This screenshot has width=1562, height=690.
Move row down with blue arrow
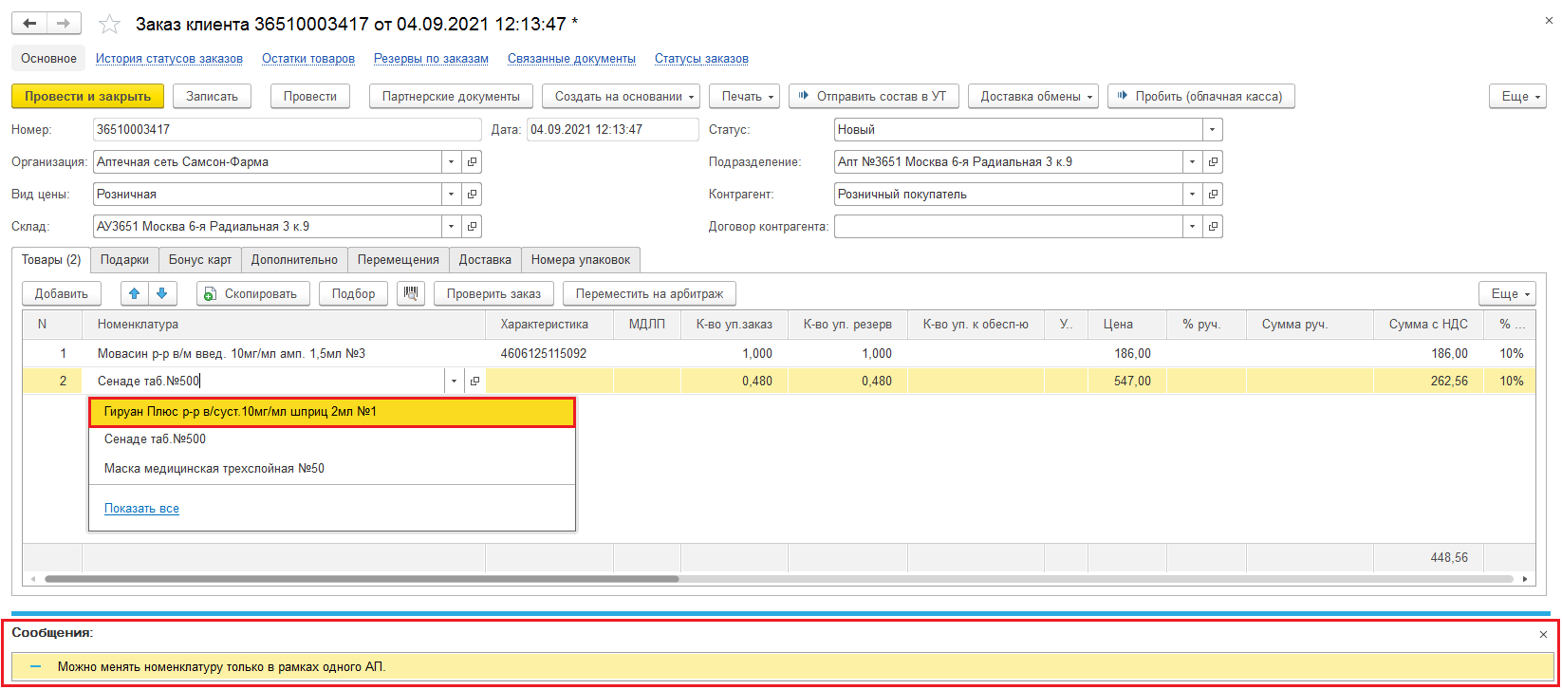click(x=161, y=293)
